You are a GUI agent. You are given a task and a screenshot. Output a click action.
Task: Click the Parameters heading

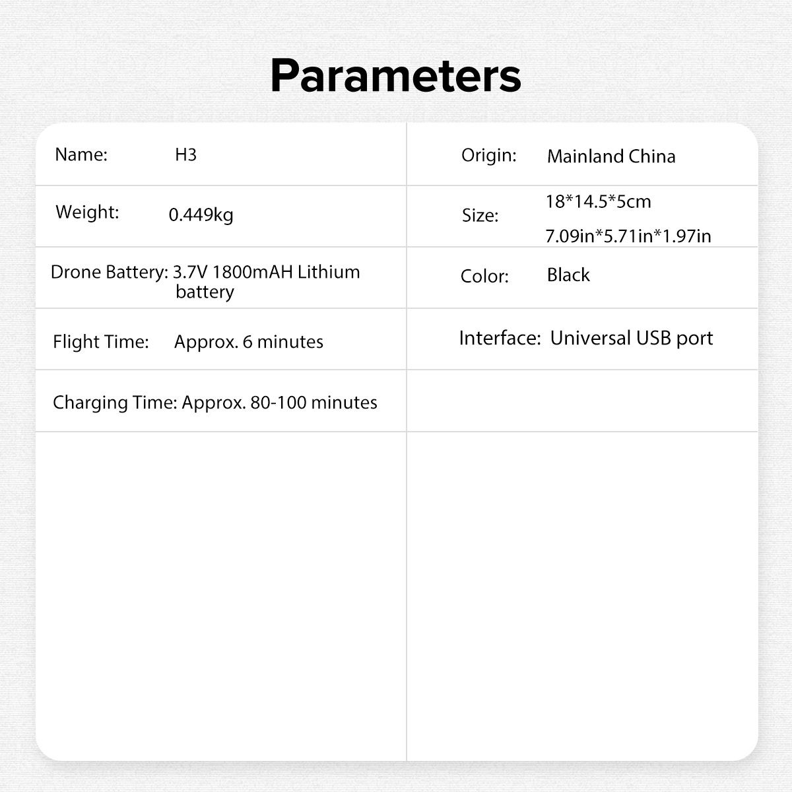click(x=395, y=76)
